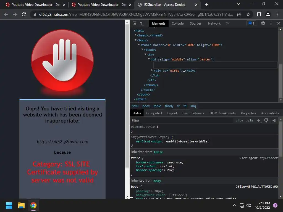Open Chrome profile avatar
This screenshot has width=283, height=212.
268,14
